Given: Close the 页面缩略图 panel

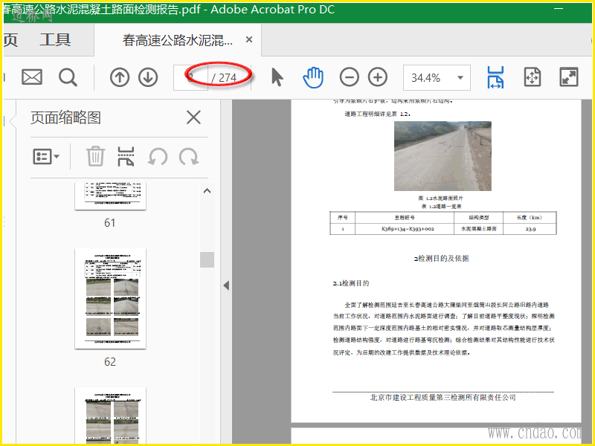Looking at the screenshot, I should (193, 117).
